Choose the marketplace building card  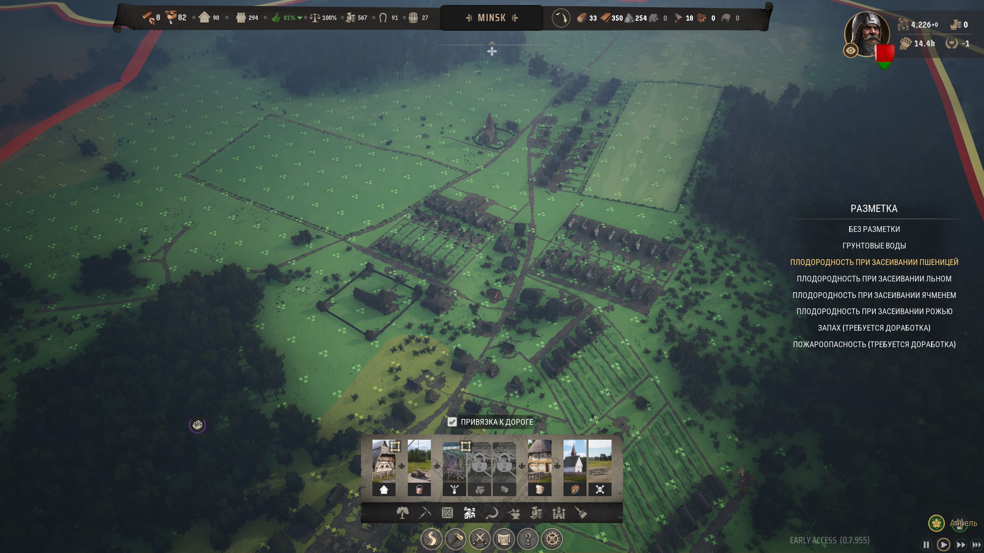[x=454, y=468]
